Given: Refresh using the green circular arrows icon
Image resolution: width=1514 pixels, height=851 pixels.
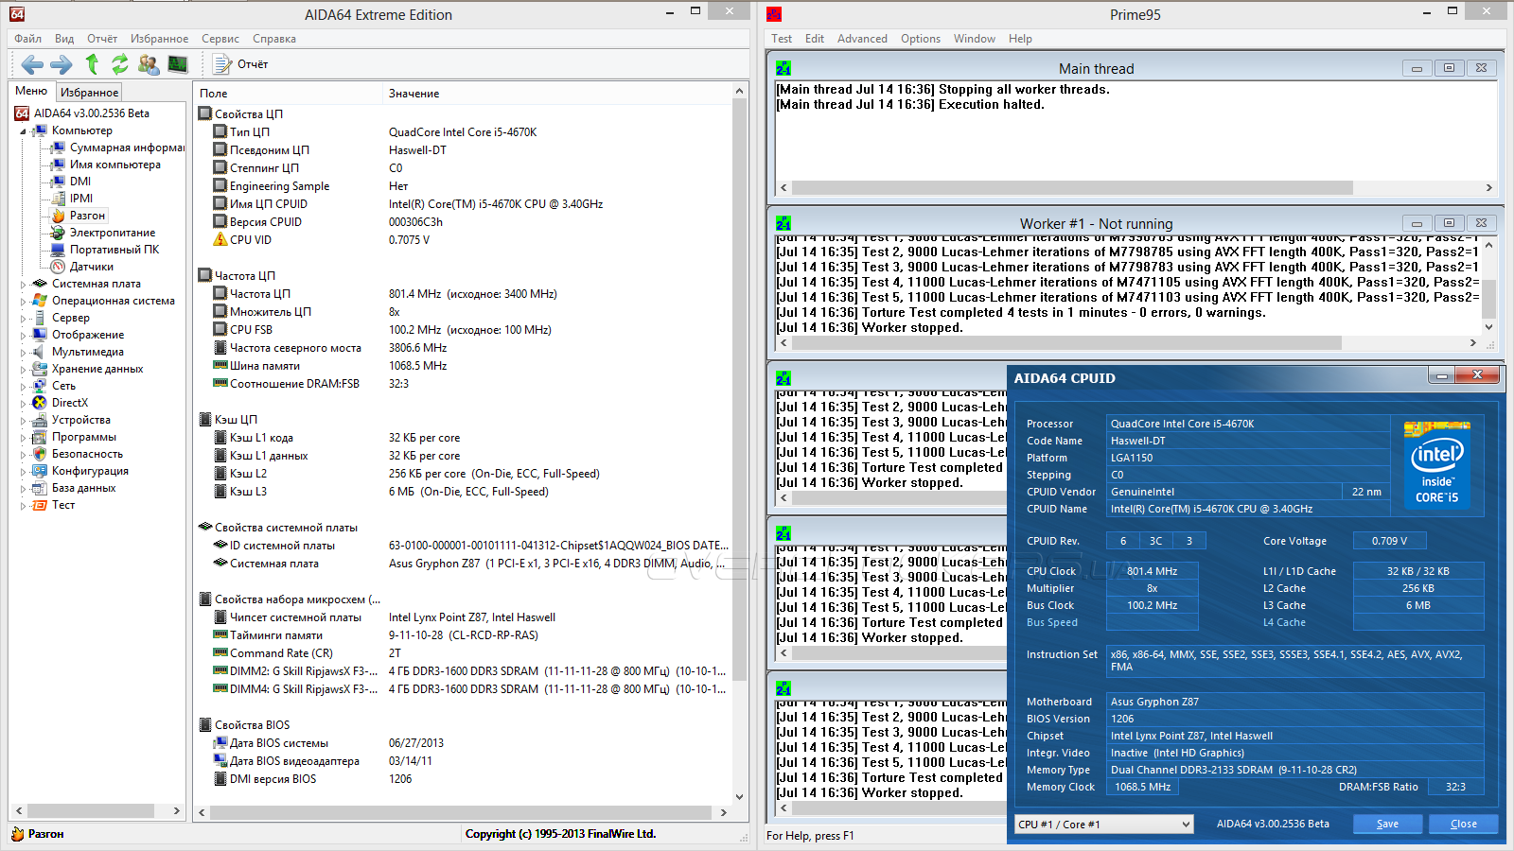Looking at the screenshot, I should pyautogui.click(x=120, y=64).
